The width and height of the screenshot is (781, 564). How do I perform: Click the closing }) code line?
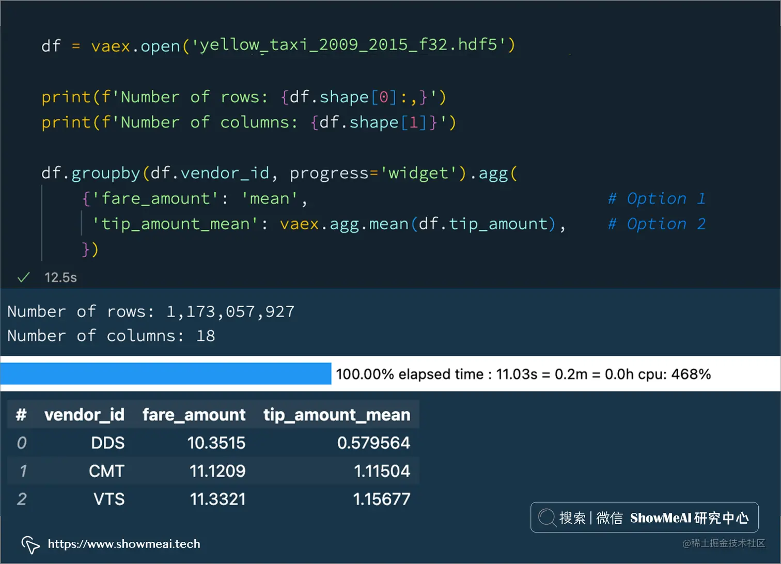coord(90,249)
